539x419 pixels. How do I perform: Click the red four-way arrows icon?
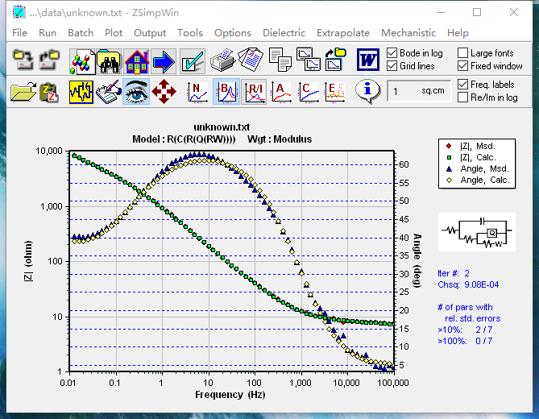[164, 92]
